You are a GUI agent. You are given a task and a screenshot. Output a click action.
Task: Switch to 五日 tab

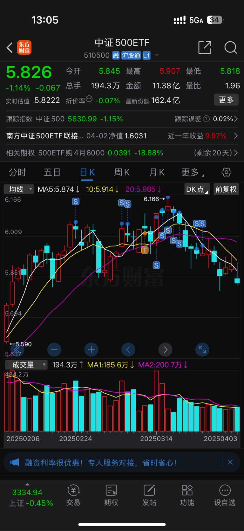[52, 172]
